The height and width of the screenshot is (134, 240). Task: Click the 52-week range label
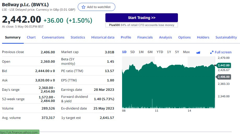click(13, 99)
